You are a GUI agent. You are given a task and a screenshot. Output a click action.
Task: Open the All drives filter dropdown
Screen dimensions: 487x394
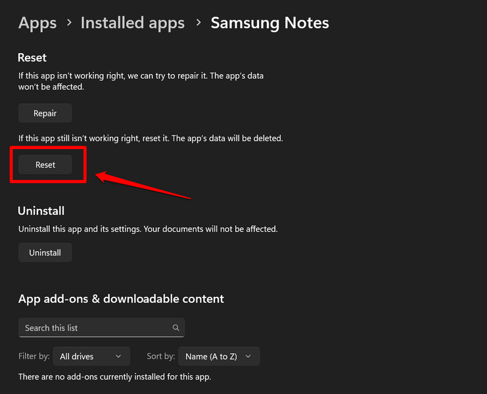[91, 357]
